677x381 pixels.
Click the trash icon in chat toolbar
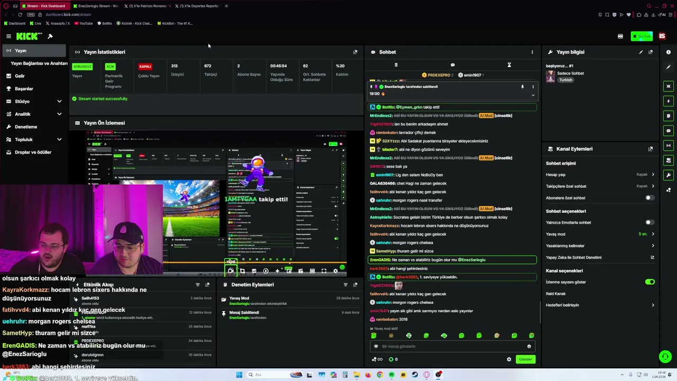(396, 65)
